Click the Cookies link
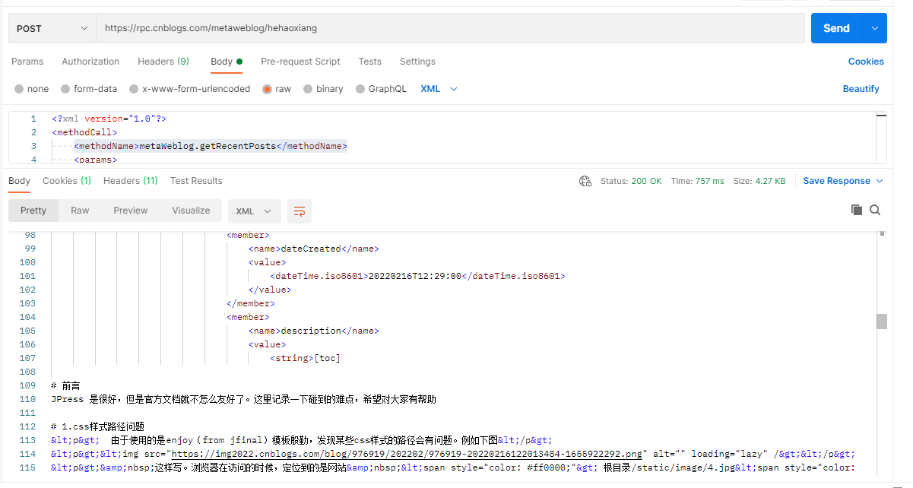Viewport: 913px width, 488px height. tap(866, 62)
